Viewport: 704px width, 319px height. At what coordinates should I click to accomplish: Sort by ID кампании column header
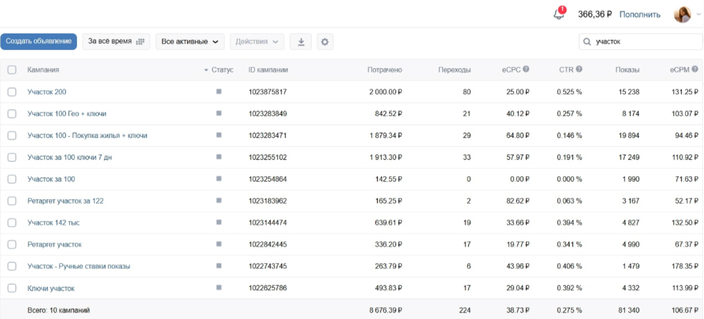coord(268,70)
